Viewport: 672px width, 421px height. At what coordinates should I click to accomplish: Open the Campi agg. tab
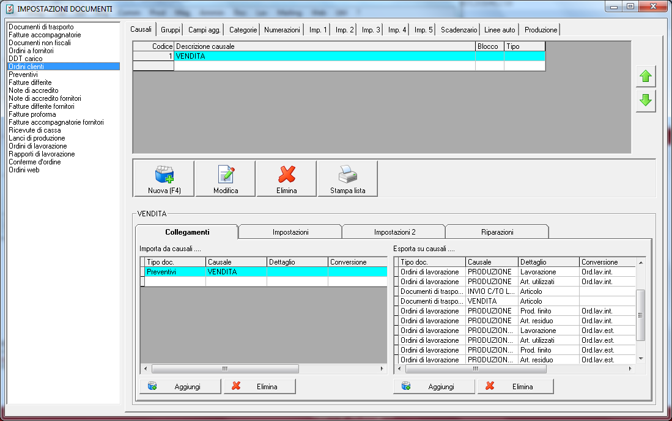(x=204, y=29)
